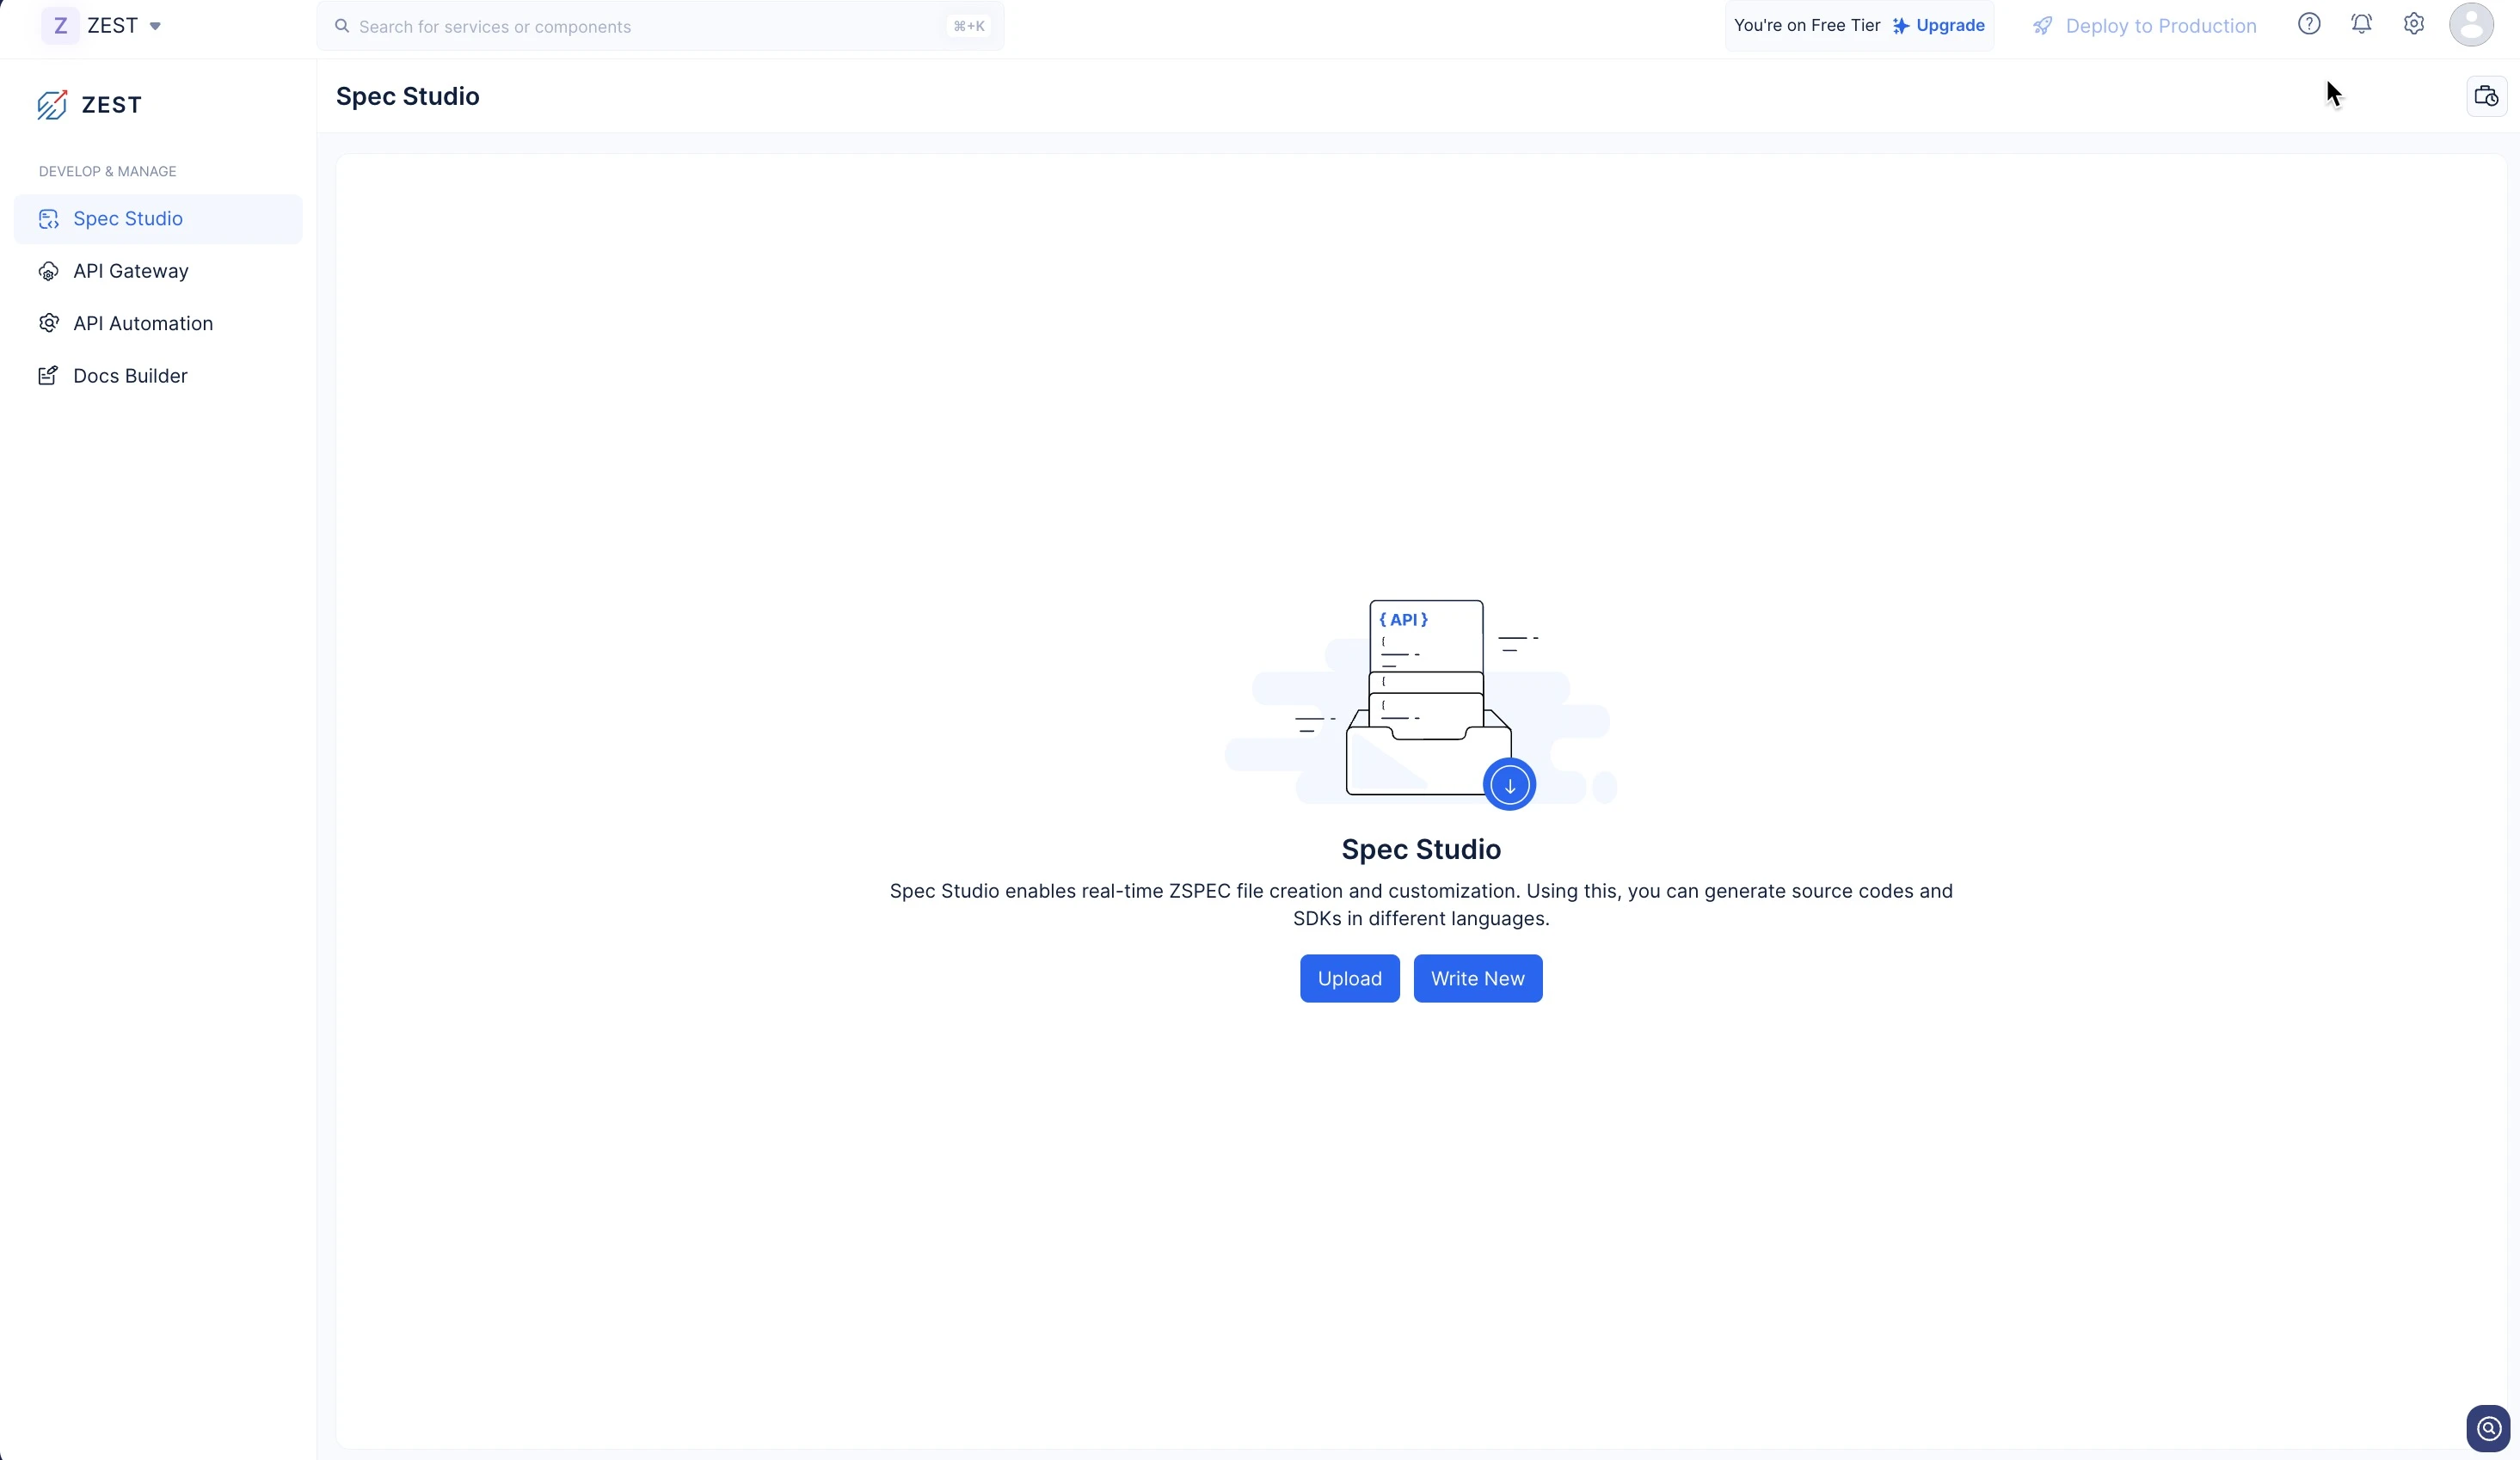Focus the services or components search field
The width and height of the screenshot is (2520, 1460).
click(660, 26)
